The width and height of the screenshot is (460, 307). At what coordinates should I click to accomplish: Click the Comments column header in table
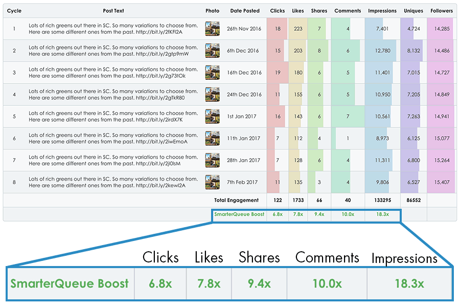348,11
